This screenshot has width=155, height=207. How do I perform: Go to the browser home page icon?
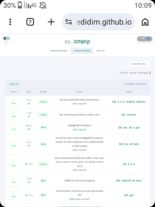[145, 22]
